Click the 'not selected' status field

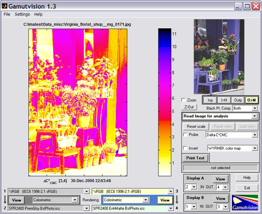click(x=220, y=168)
